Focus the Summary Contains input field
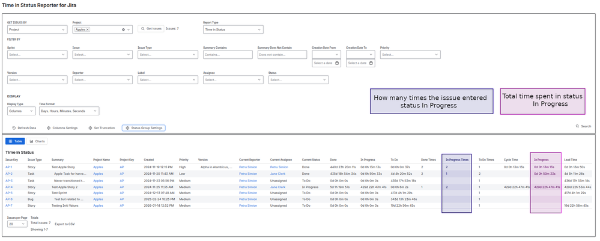 [x=228, y=55]
